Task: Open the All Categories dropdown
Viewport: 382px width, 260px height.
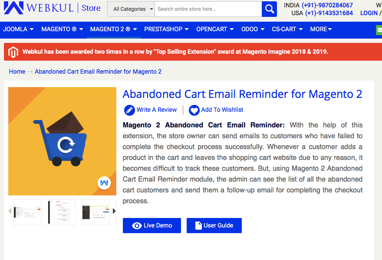Action: point(131,9)
